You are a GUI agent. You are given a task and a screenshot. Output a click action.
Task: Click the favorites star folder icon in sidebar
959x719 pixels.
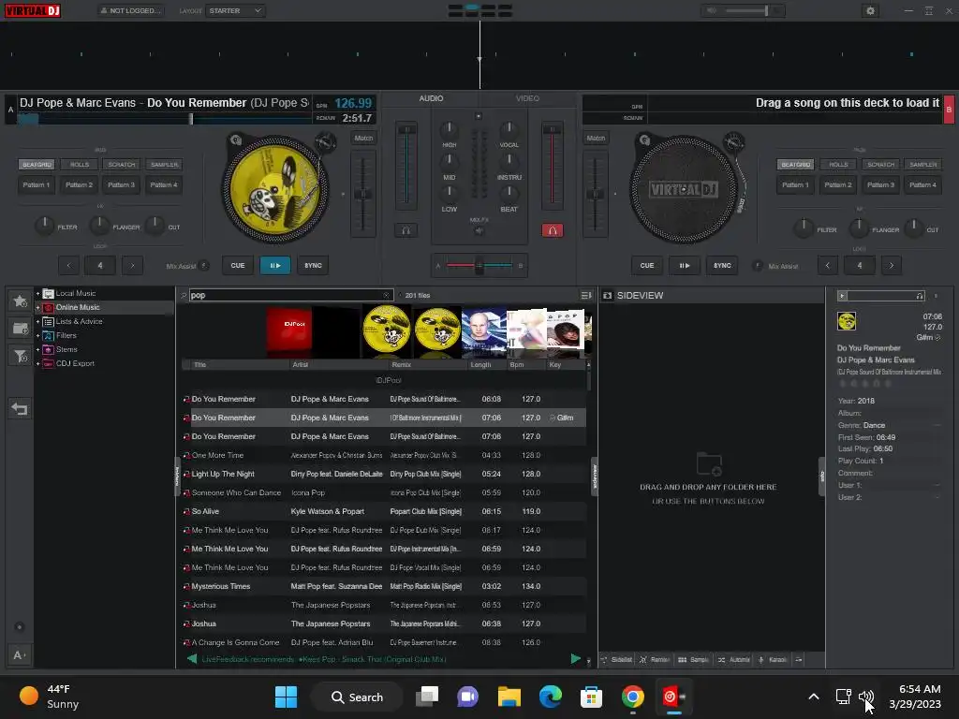coord(21,301)
